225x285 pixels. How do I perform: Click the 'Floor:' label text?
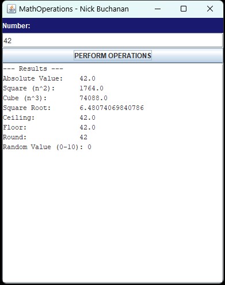pos(15,127)
